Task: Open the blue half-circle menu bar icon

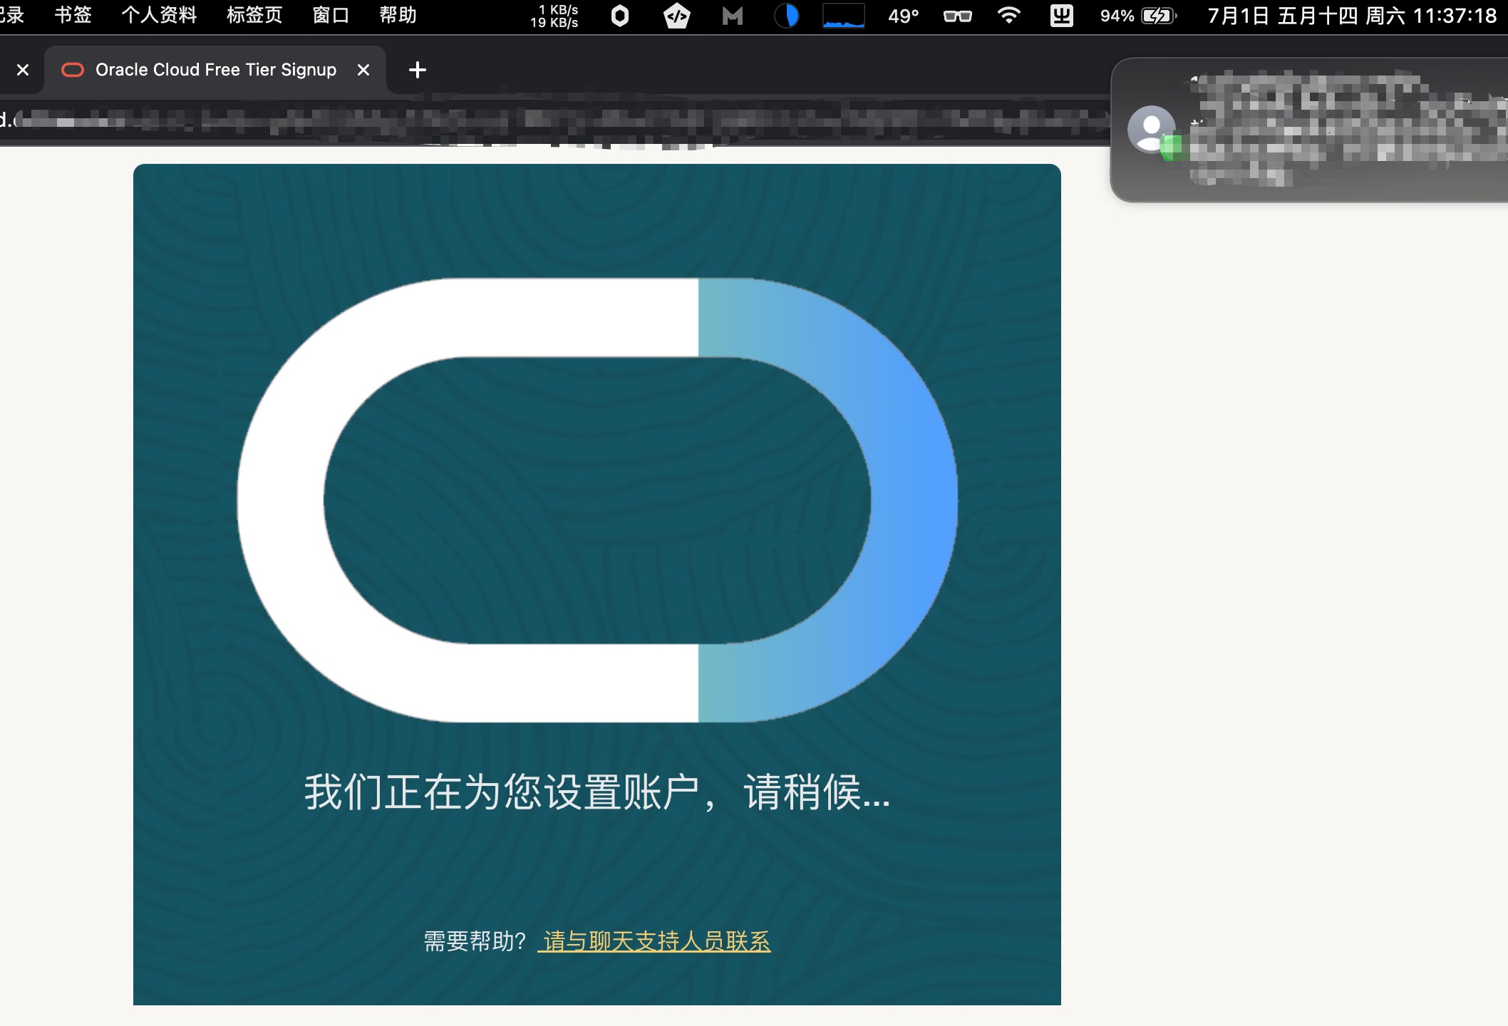Action: click(x=787, y=16)
